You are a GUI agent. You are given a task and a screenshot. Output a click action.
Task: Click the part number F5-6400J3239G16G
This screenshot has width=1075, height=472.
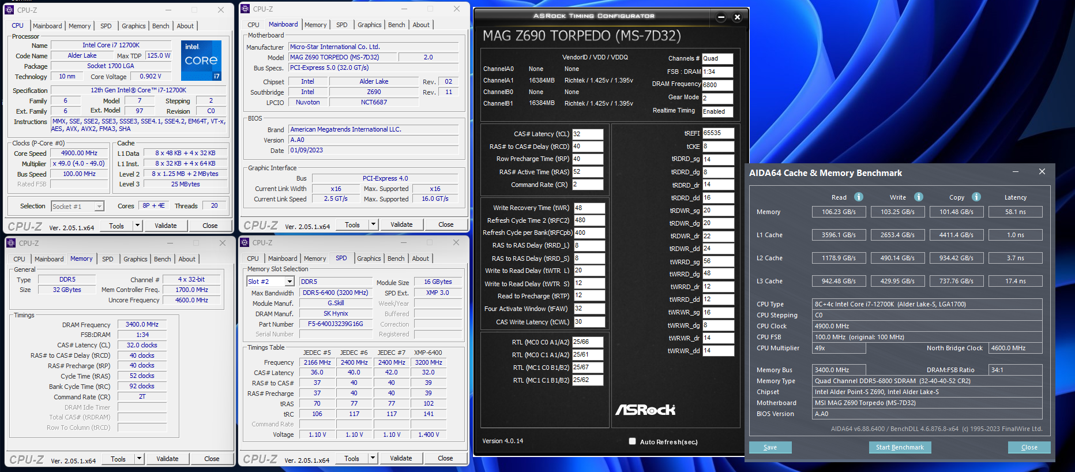tap(336, 324)
